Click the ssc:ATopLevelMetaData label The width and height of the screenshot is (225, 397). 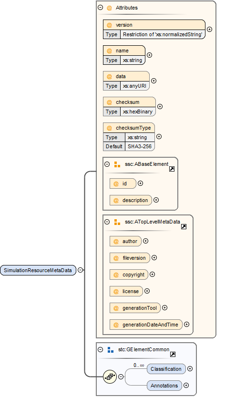coord(152,222)
